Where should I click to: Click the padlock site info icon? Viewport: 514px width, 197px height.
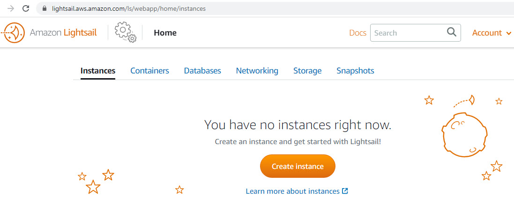(45, 8)
